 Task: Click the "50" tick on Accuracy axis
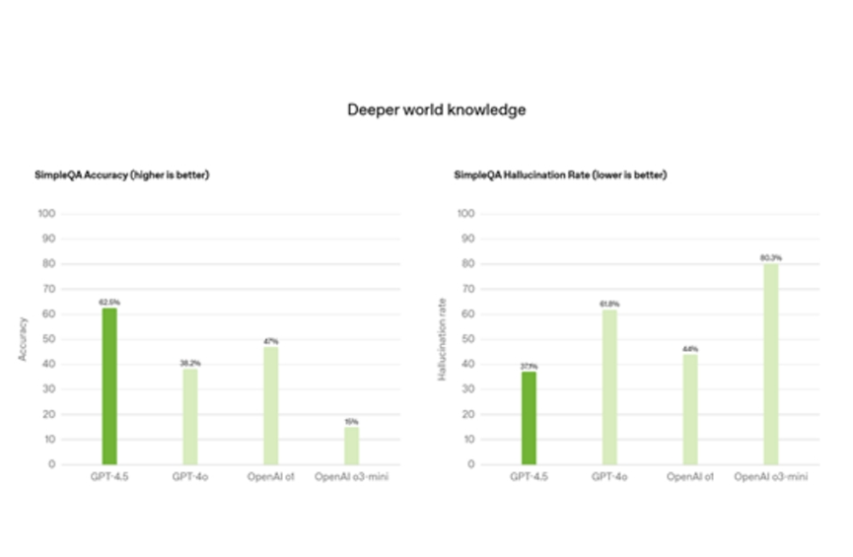point(49,339)
